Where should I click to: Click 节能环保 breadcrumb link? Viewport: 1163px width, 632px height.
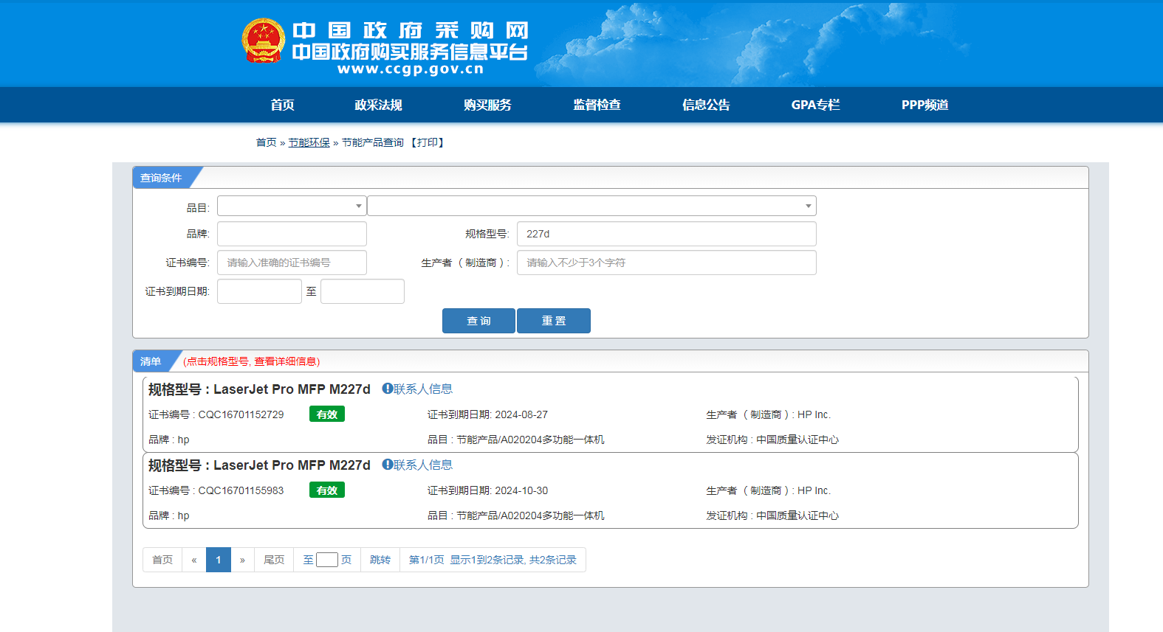point(309,142)
